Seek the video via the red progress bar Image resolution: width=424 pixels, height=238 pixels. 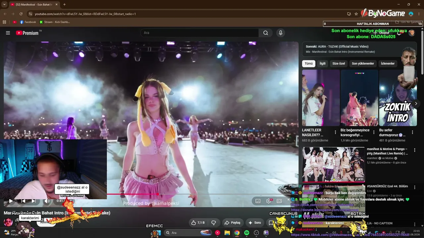click(x=151, y=194)
